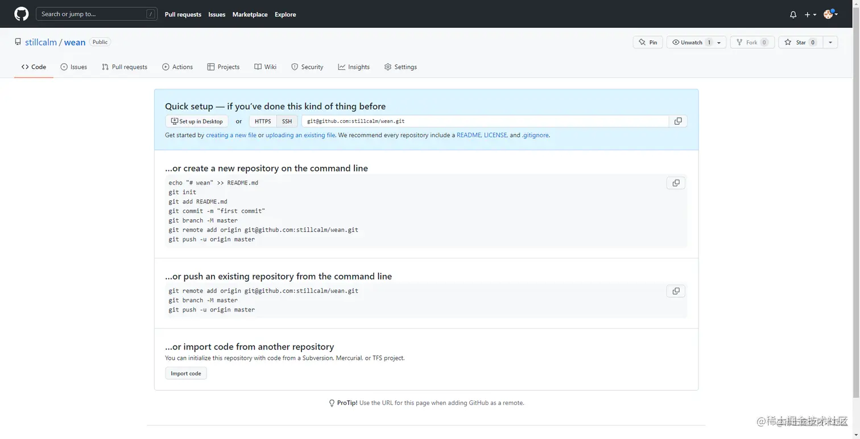Copy the new repository command block

coord(676,183)
